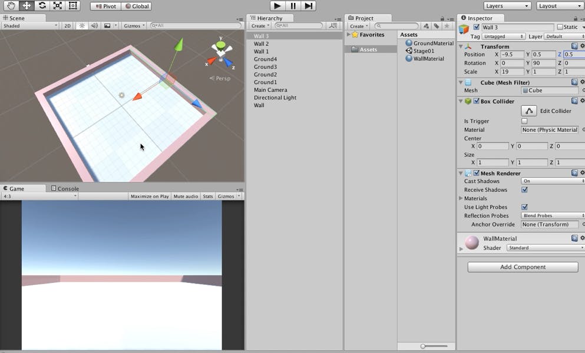Toggle 2D scene view mode

tap(67, 26)
